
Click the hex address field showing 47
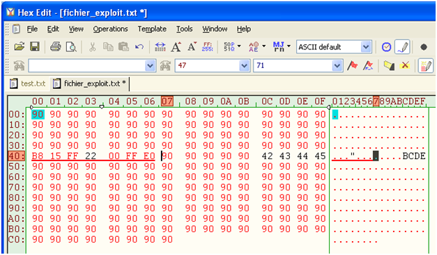[x=207, y=66]
